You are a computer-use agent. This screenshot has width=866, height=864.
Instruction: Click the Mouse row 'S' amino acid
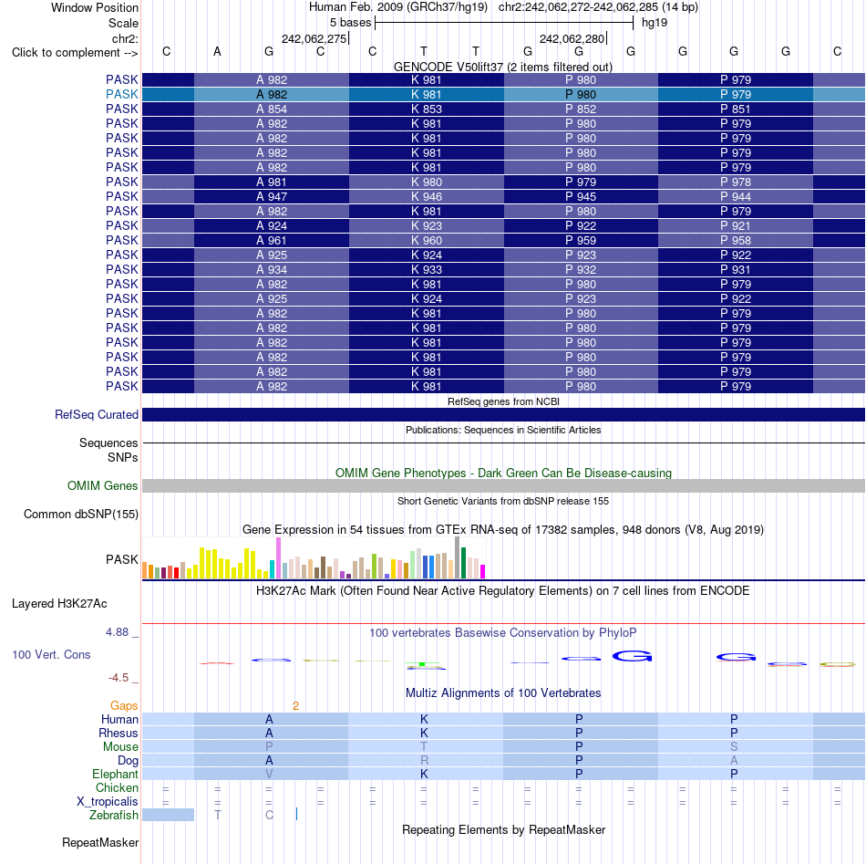click(x=734, y=747)
